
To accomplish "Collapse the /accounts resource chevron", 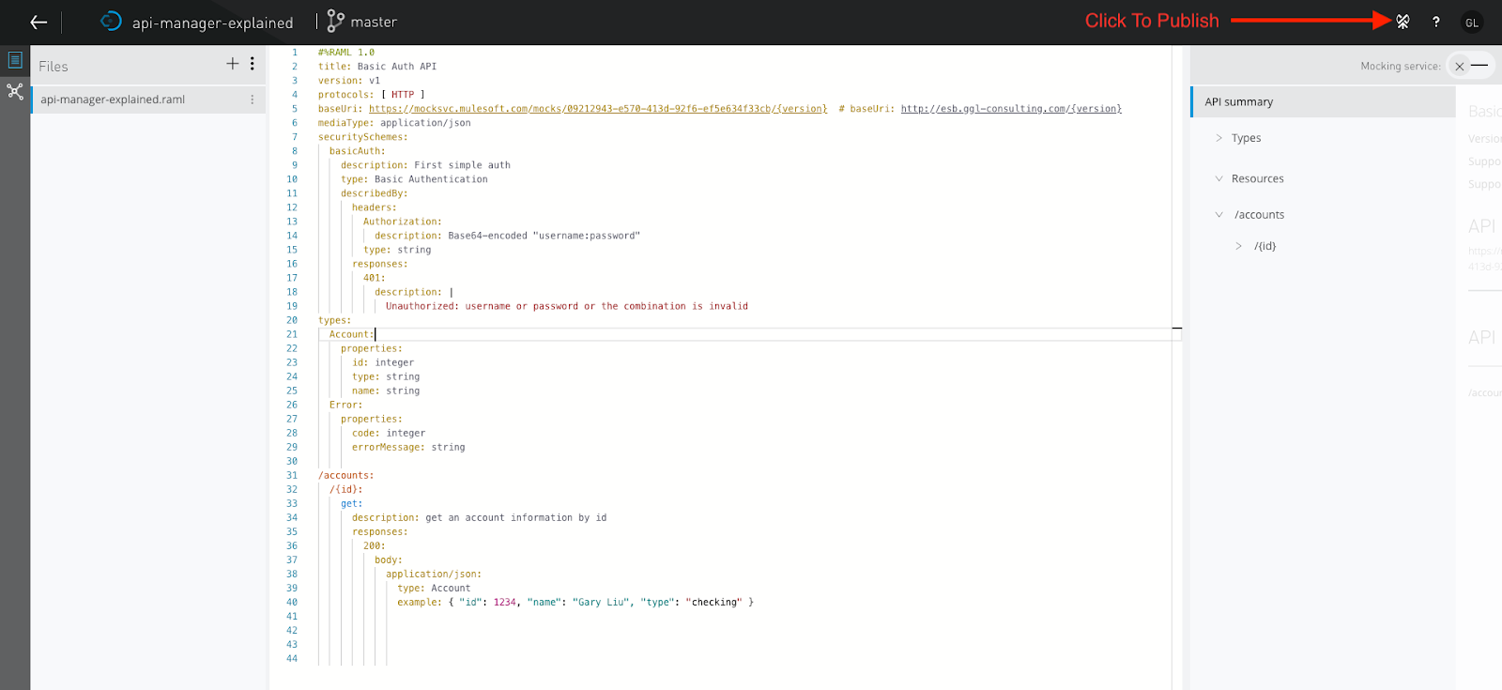I will (1218, 215).
